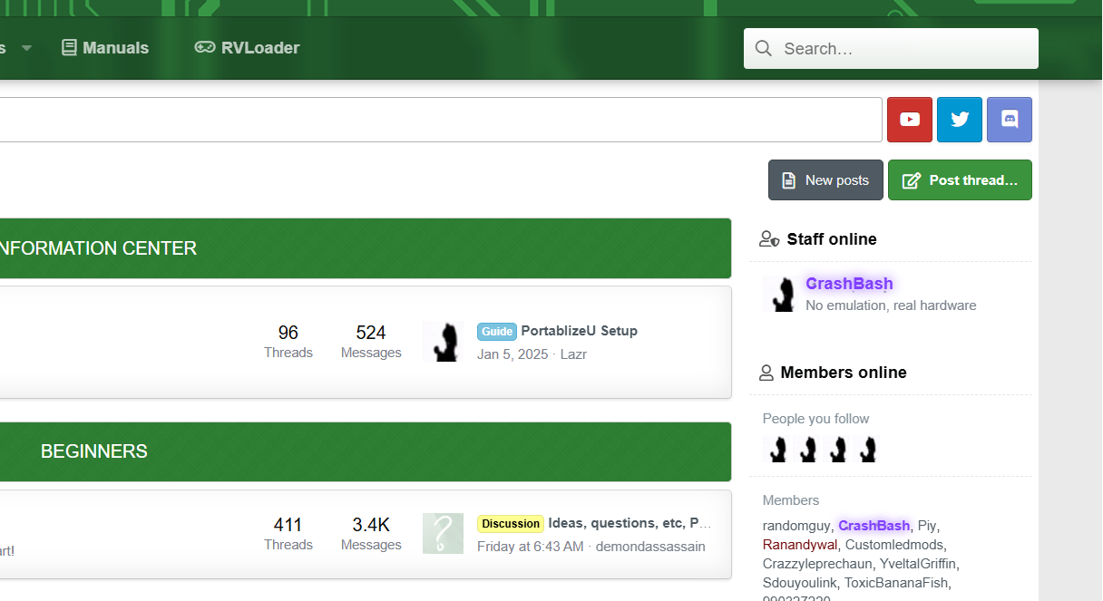Click the New posts button
Screen dimensions: 1103x601
(x=825, y=180)
